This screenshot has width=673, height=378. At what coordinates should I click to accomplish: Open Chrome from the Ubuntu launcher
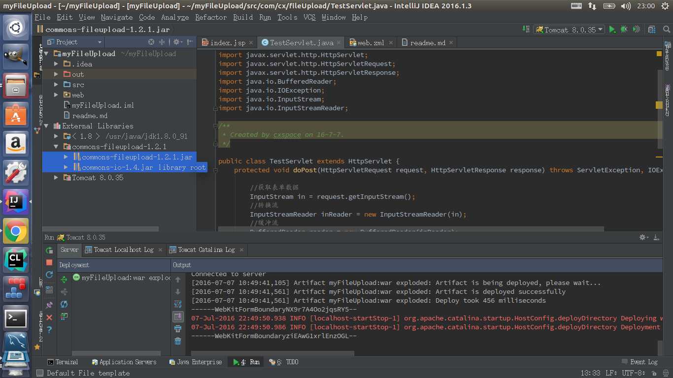coord(16,231)
